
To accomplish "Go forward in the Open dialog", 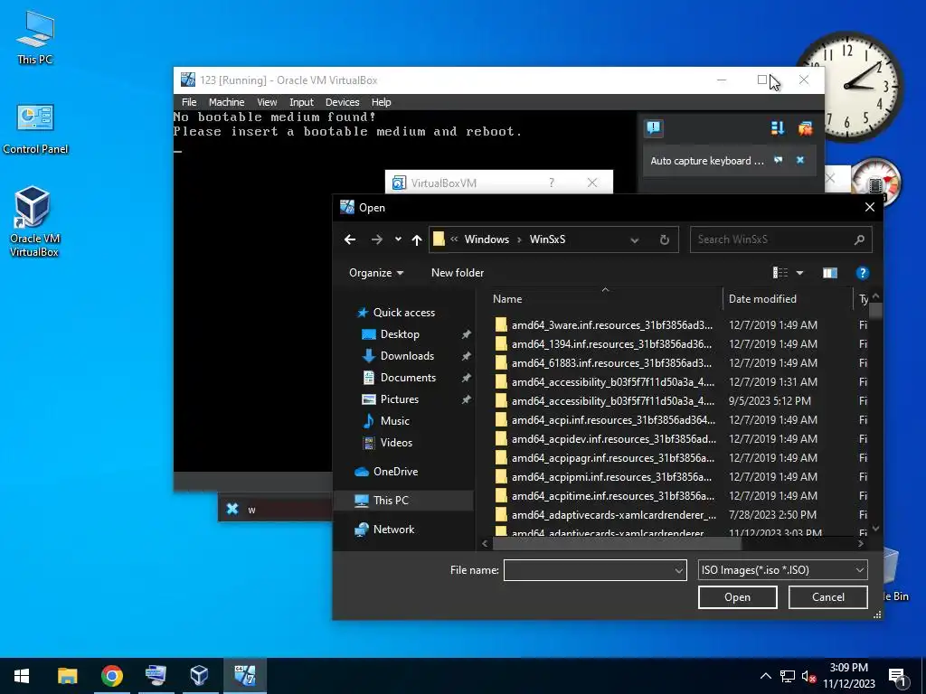I will click(377, 239).
